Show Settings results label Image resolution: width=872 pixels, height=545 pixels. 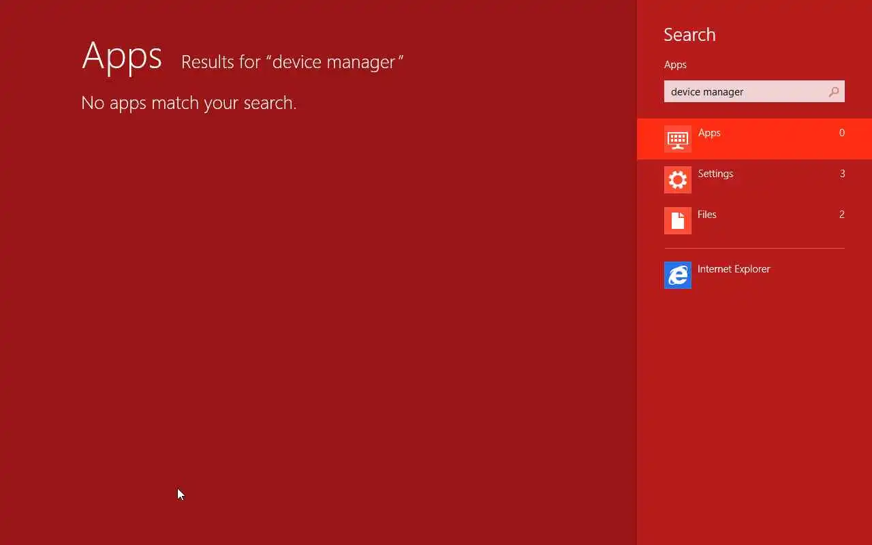coord(715,174)
